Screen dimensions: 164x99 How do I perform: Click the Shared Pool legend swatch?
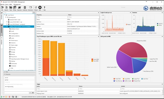(x=133, y=81)
